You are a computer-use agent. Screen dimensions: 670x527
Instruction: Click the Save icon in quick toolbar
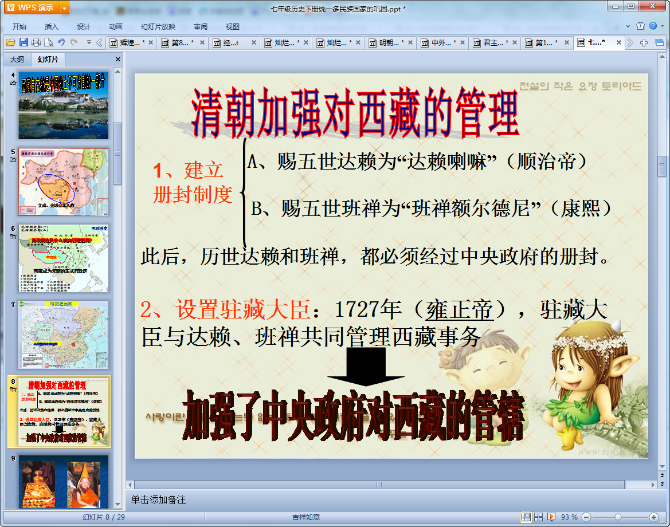pyautogui.click(x=23, y=42)
